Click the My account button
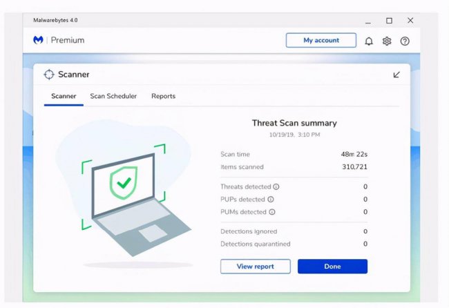The width and height of the screenshot is (449, 308). 321,40
